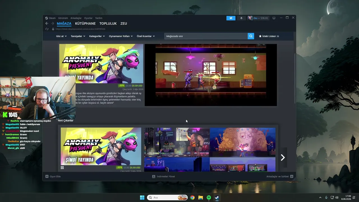
Task: Switch to the KÜTÜPHANE tab
Action: (x=85, y=24)
